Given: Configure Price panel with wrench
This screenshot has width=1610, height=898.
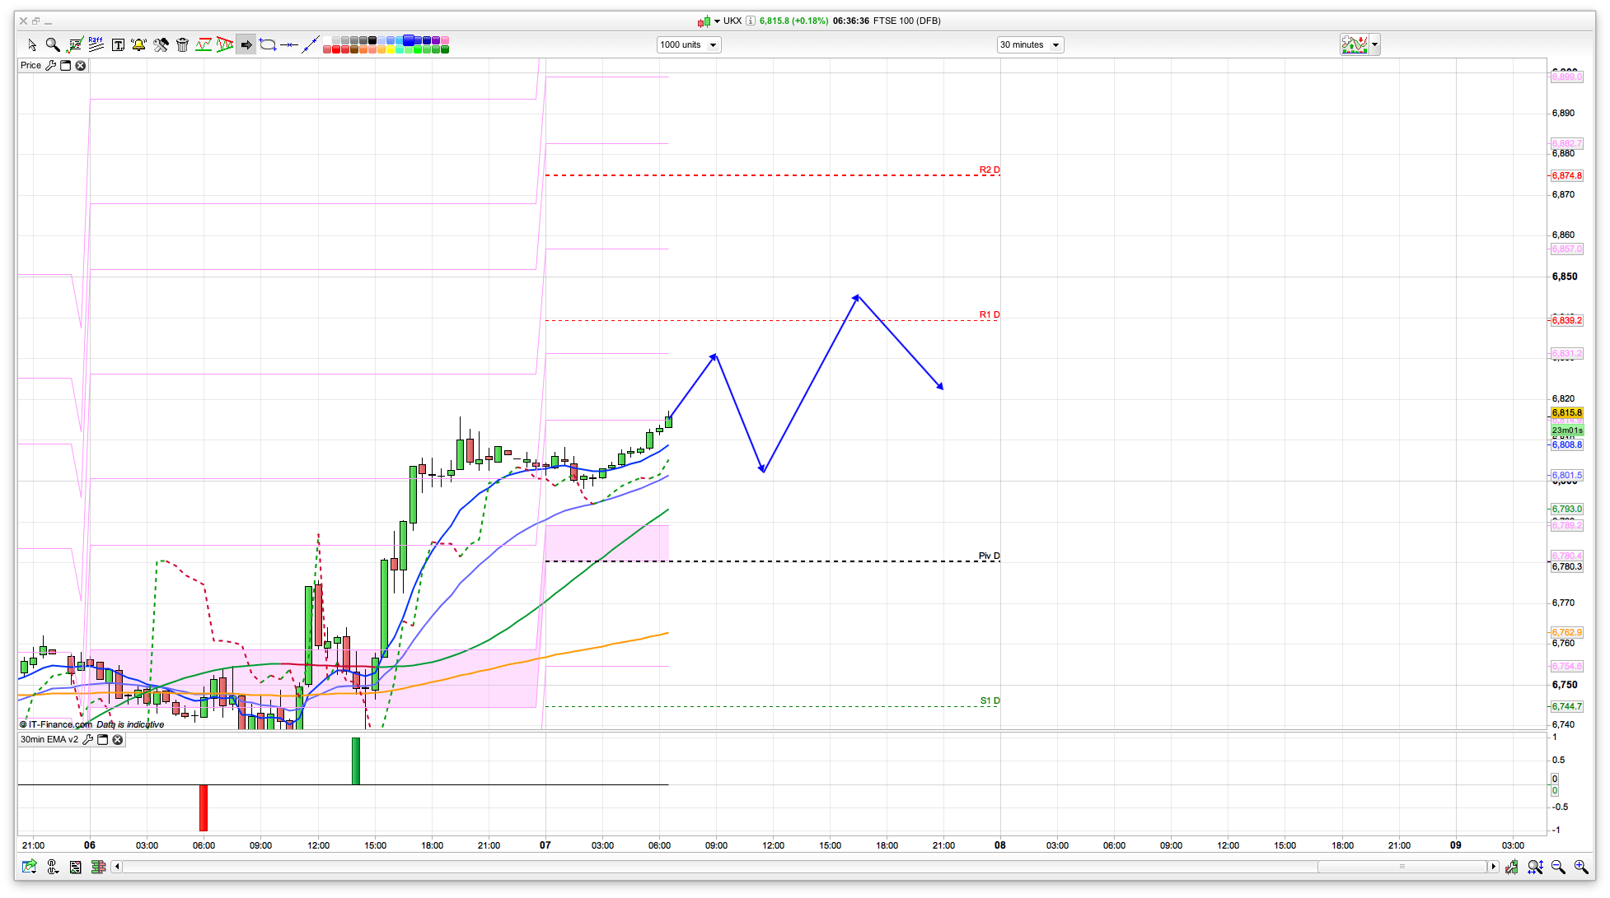Looking at the screenshot, I should (x=50, y=66).
